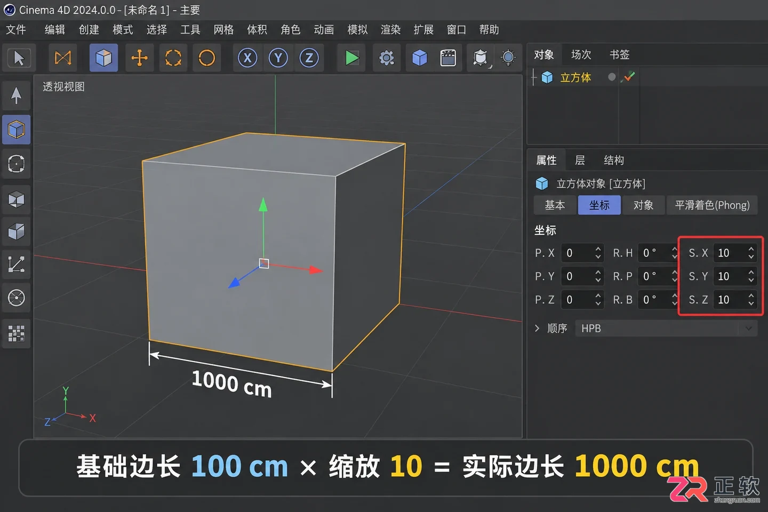Click the orange bowtie-shaped toolbar icon
The height and width of the screenshot is (512, 768).
tap(63, 58)
